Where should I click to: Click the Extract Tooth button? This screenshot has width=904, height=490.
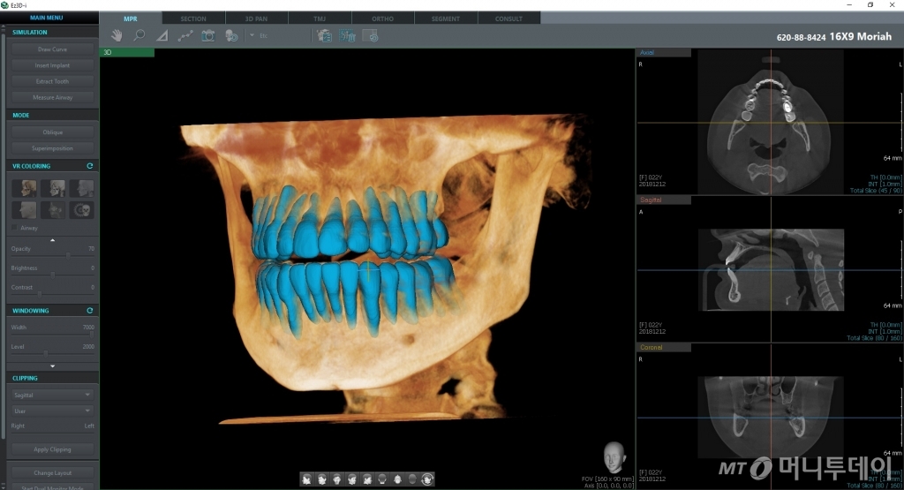click(x=52, y=81)
